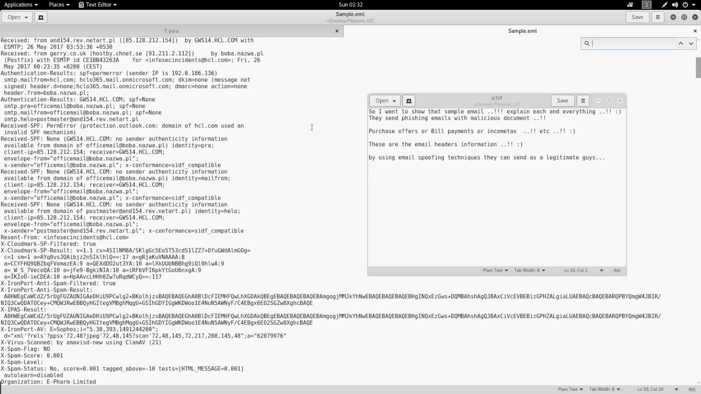Click the search magnifier icon

(587, 43)
